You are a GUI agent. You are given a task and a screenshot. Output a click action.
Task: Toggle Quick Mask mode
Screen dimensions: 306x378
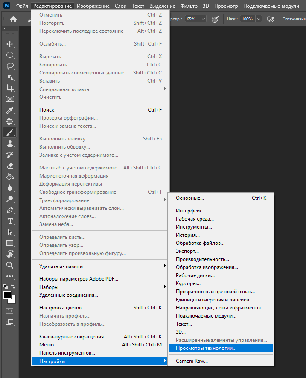(10, 311)
